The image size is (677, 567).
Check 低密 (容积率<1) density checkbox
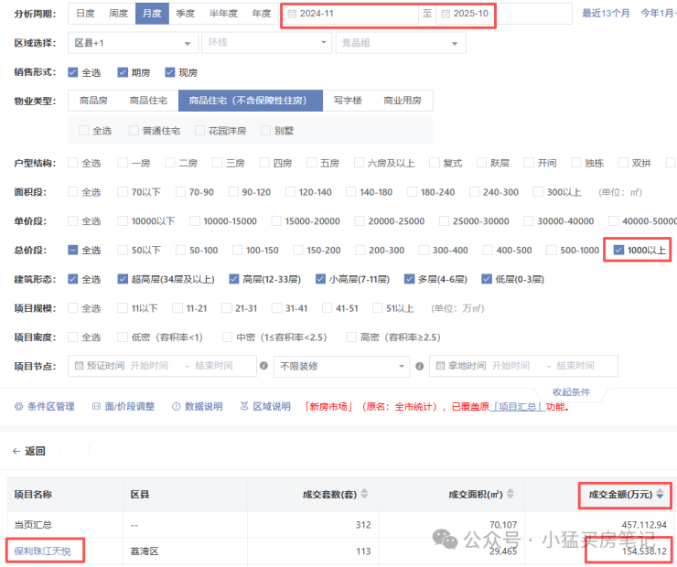pos(123,337)
